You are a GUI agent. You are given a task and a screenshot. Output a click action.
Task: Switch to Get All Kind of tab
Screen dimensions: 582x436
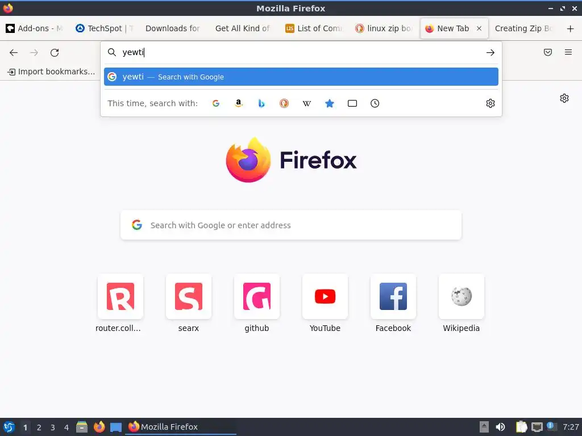tap(243, 28)
